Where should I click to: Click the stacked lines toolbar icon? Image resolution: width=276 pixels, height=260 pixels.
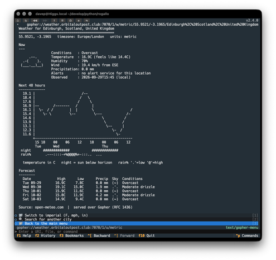click(62, 21)
